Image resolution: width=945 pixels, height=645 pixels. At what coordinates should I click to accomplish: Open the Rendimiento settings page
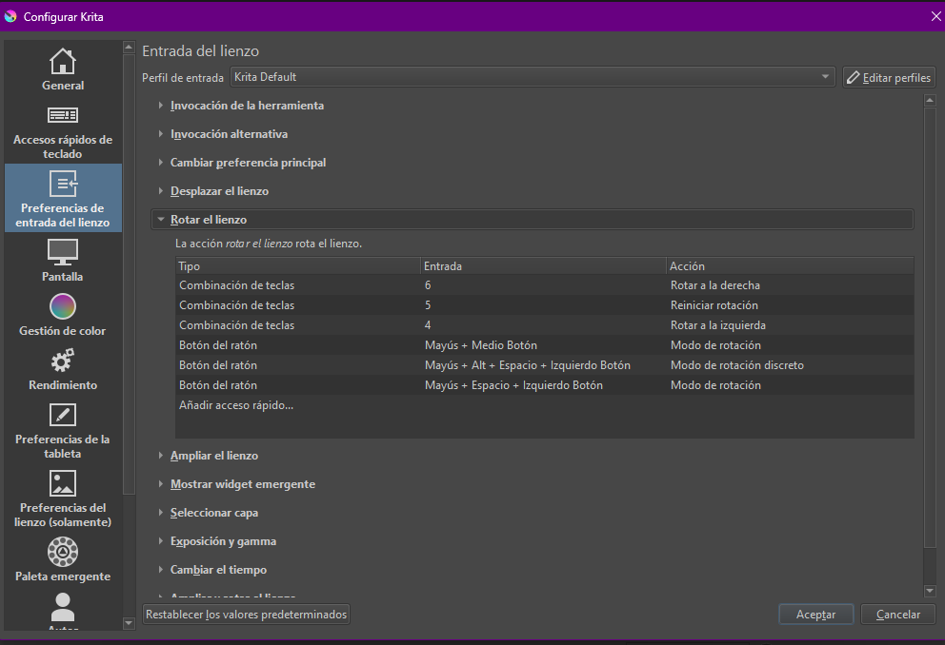[x=63, y=369]
